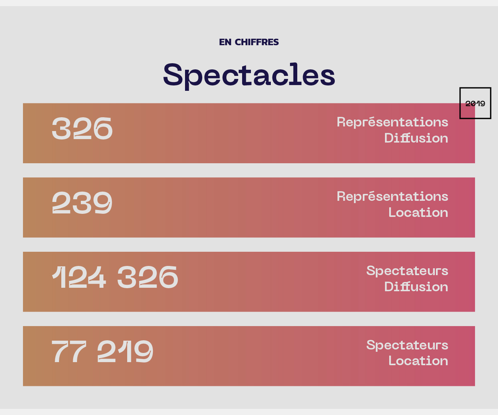Click the word Diffusion under Représentations
The width and height of the screenshot is (498, 415).
pos(416,138)
